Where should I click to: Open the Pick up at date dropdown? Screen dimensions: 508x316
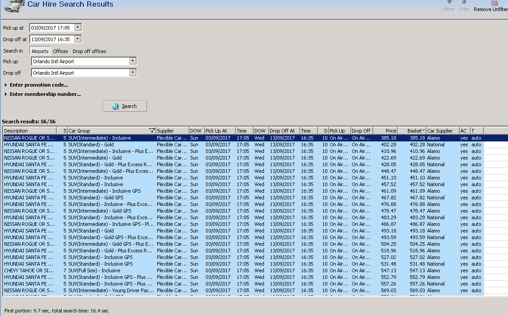(x=78, y=27)
